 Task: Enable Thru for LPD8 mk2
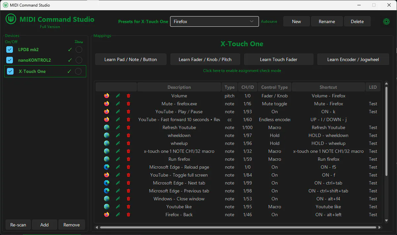(79, 50)
